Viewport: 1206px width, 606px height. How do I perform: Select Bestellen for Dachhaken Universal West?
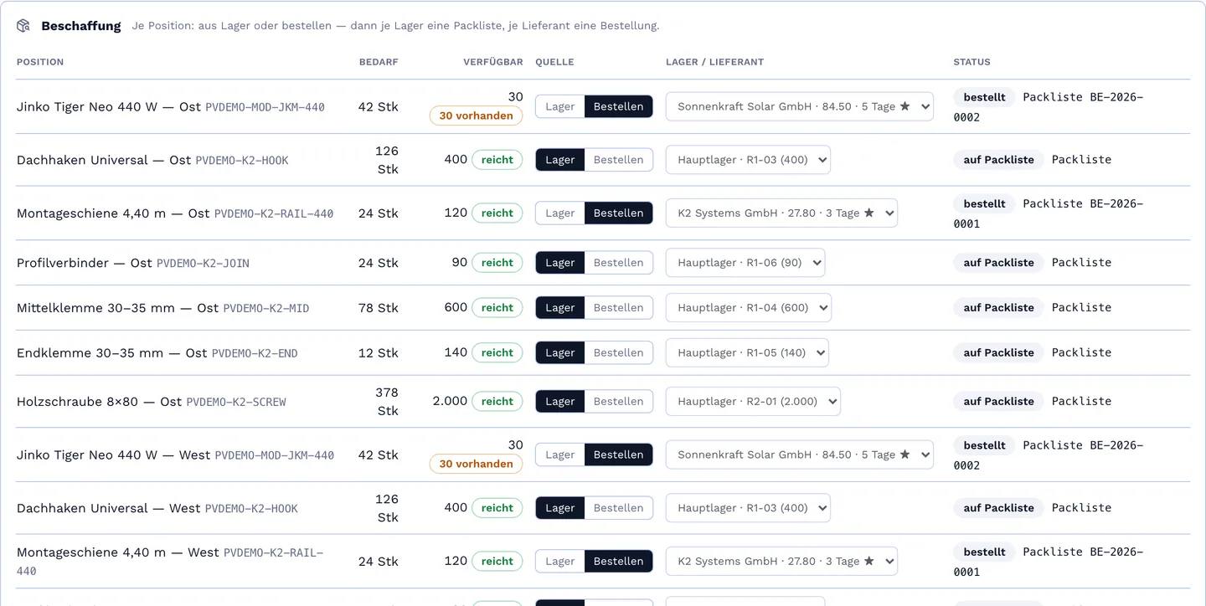click(x=618, y=508)
